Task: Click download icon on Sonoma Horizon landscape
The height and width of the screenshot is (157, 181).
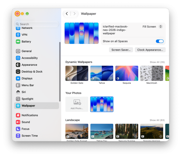Action: [x=161, y=136]
